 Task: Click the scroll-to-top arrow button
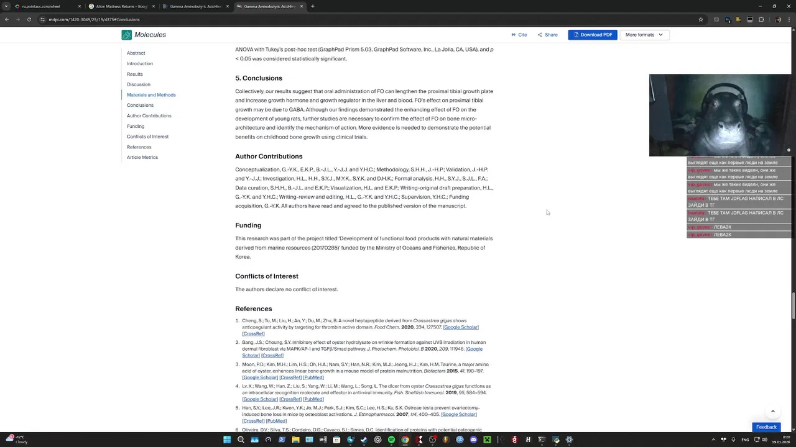772,411
